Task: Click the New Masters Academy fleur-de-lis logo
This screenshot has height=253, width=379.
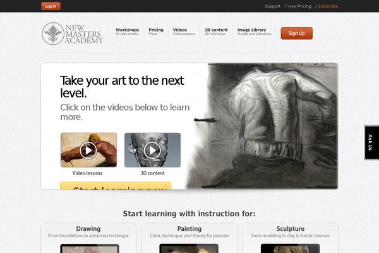Action: point(53,34)
